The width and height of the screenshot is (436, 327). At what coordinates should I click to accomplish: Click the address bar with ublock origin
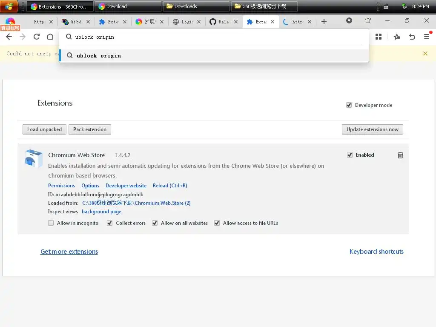point(214,37)
